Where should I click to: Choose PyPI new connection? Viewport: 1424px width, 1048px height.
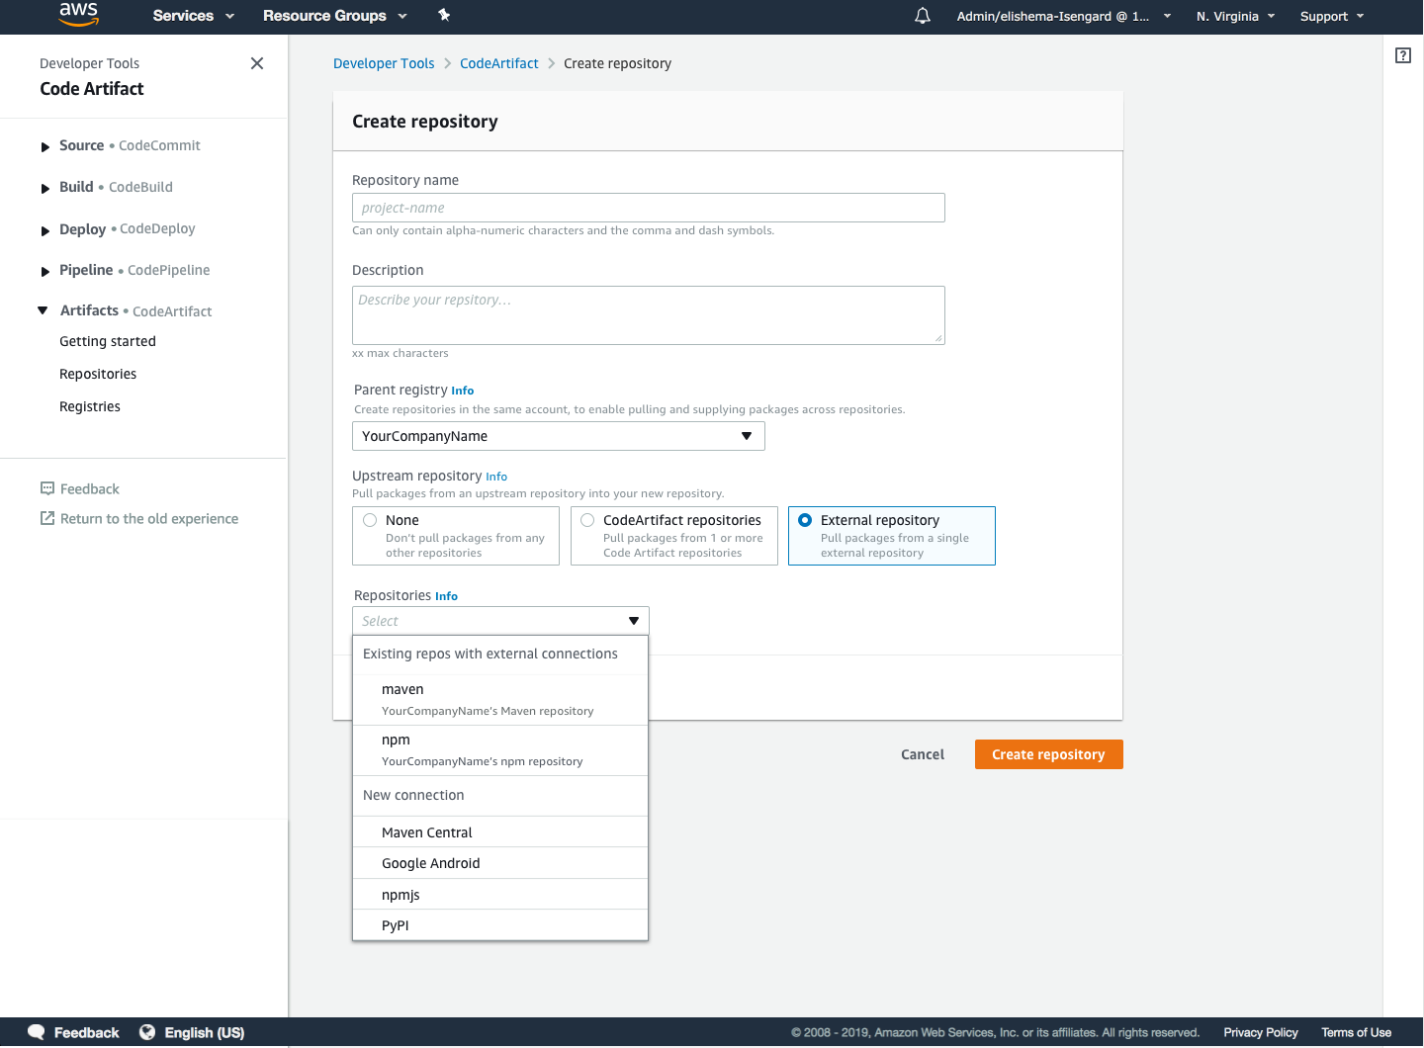(500, 925)
